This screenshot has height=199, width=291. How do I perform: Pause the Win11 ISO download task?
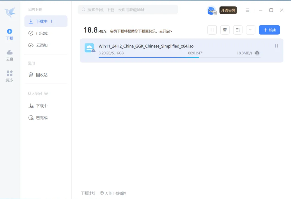pyautogui.click(x=276, y=46)
